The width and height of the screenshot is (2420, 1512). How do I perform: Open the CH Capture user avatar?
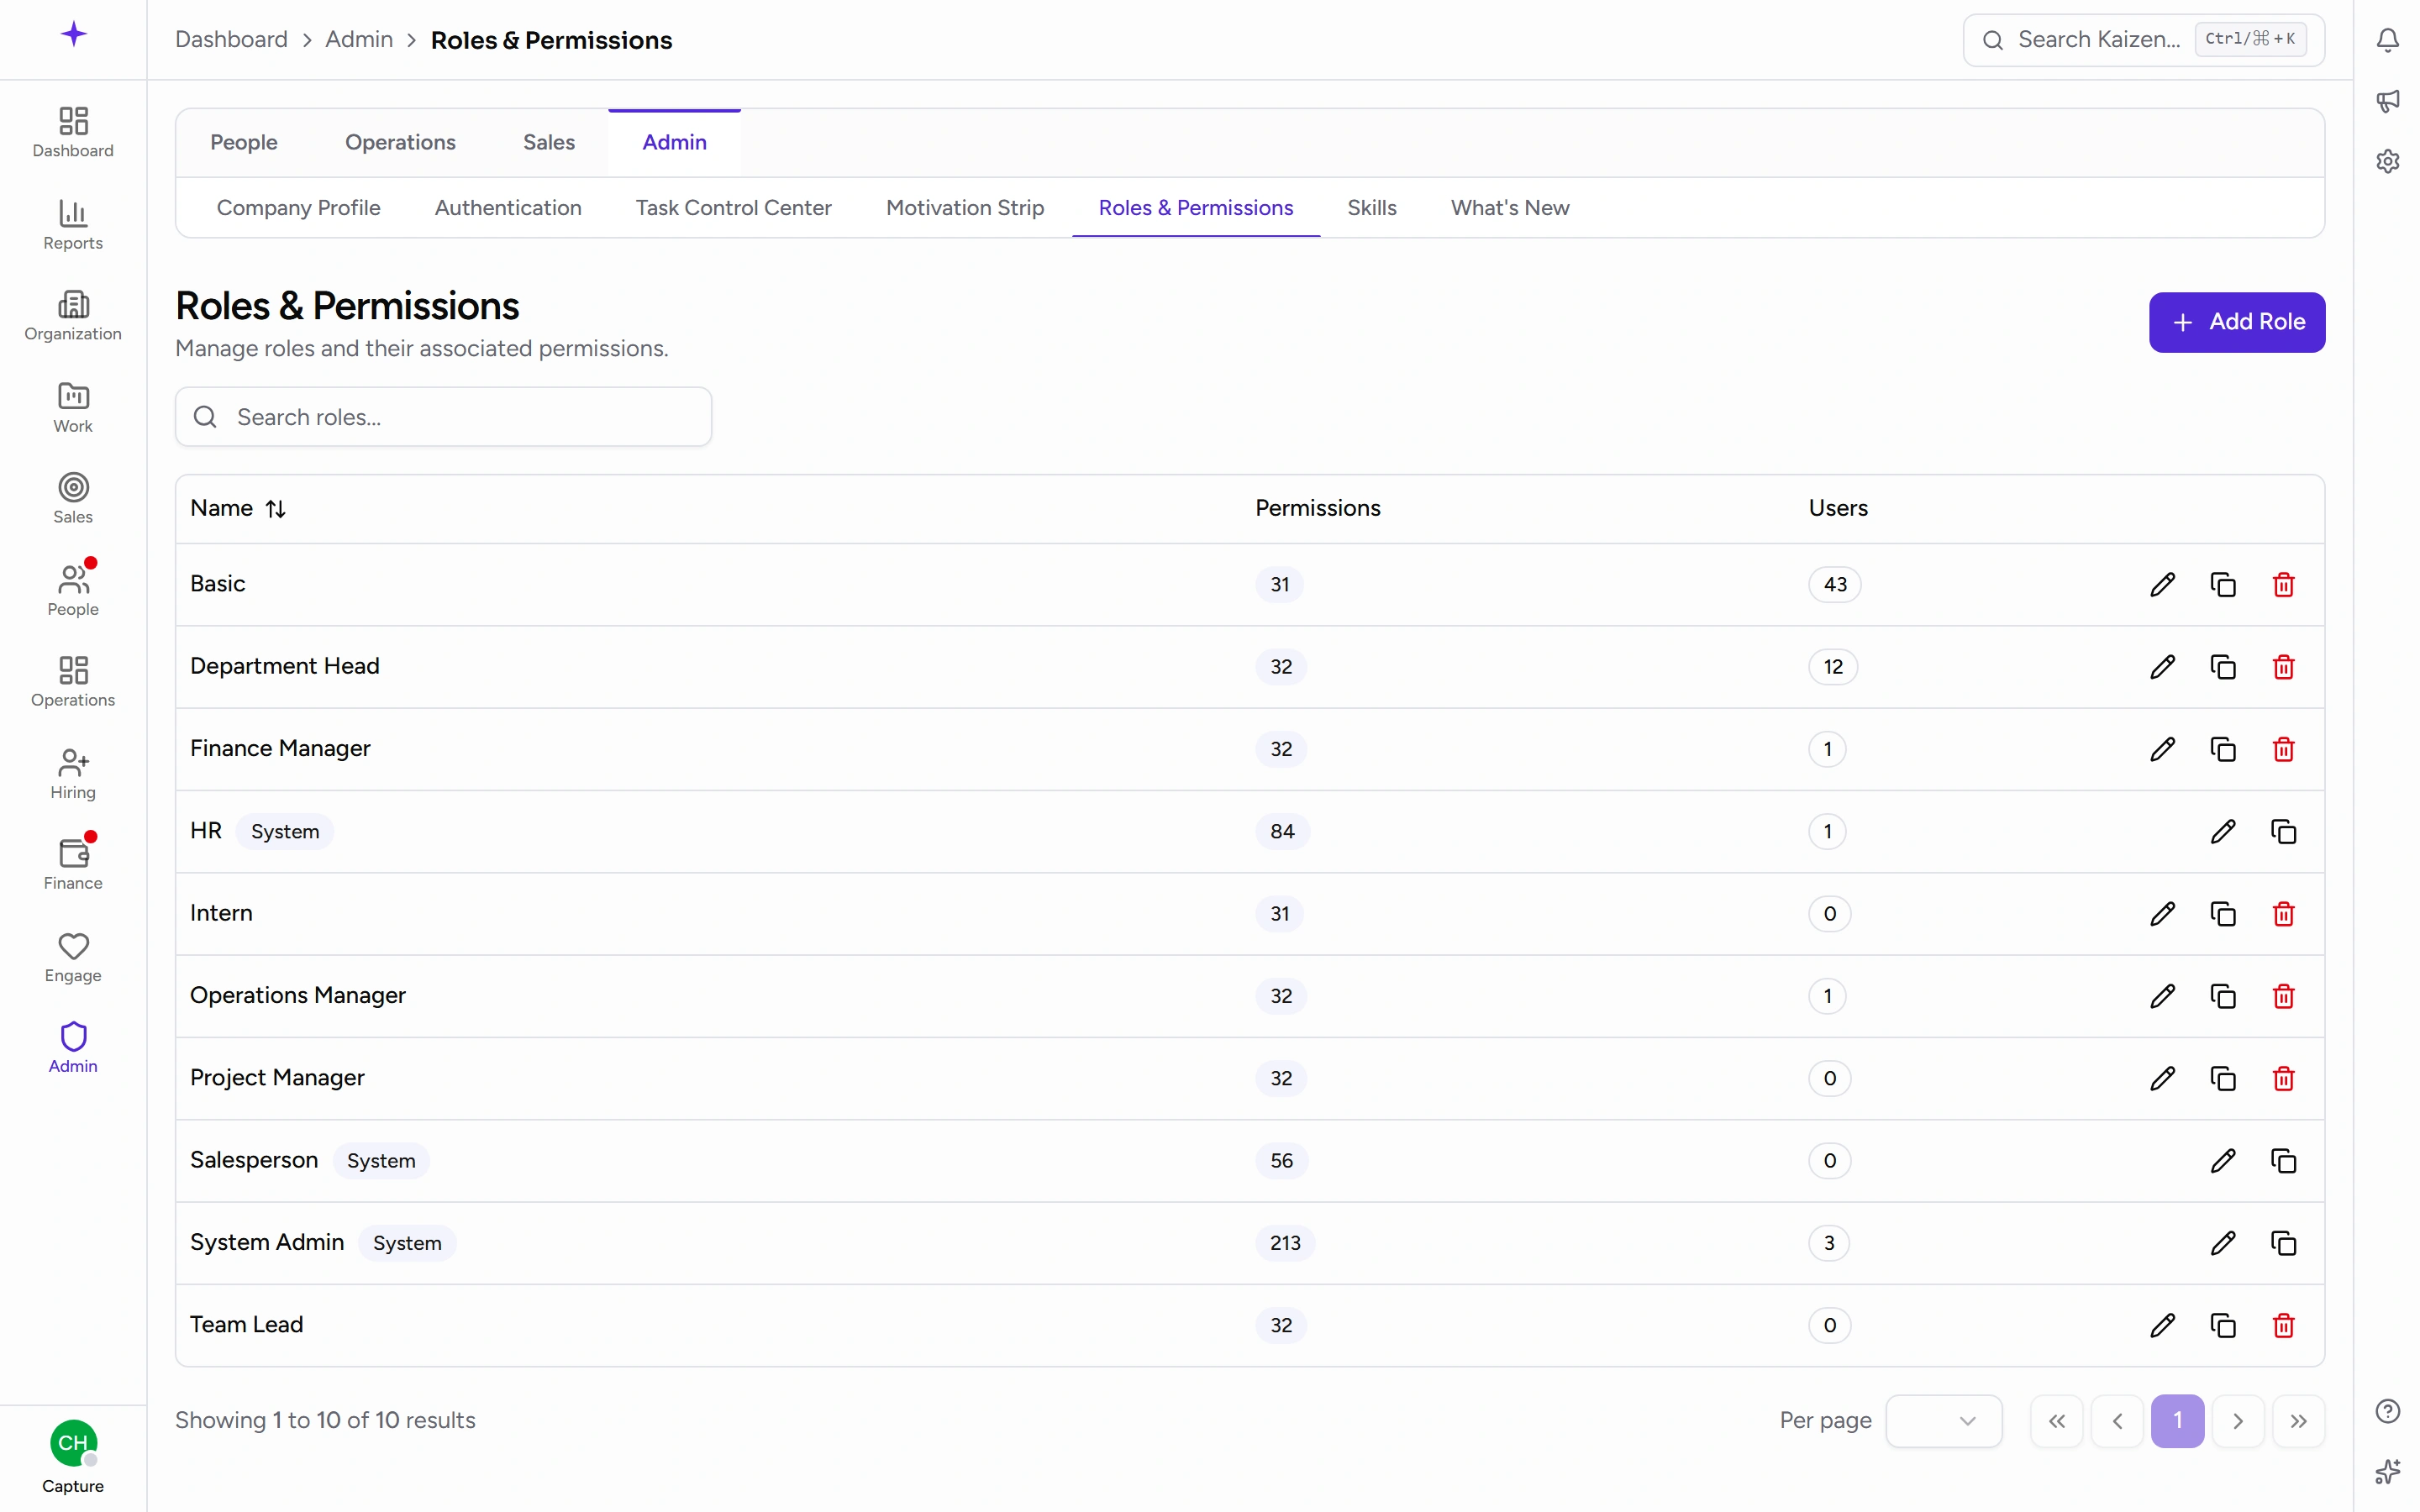pos(73,1443)
